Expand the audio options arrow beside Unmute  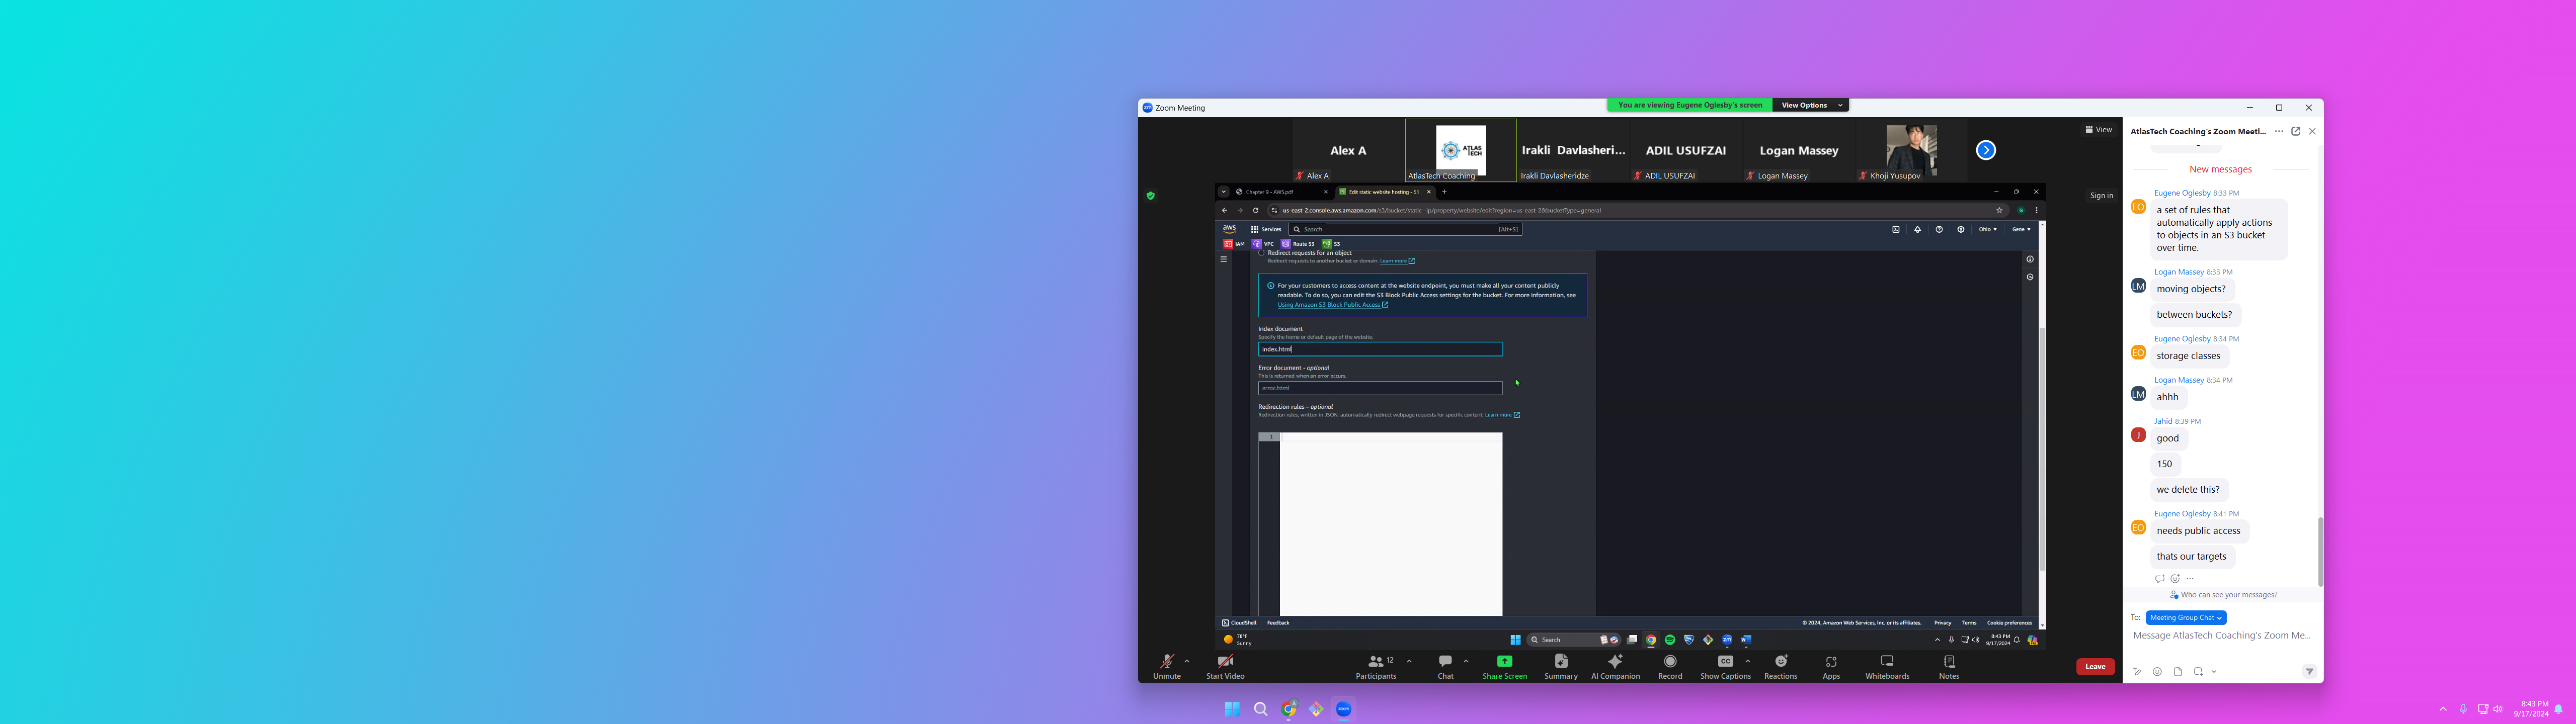1187,661
